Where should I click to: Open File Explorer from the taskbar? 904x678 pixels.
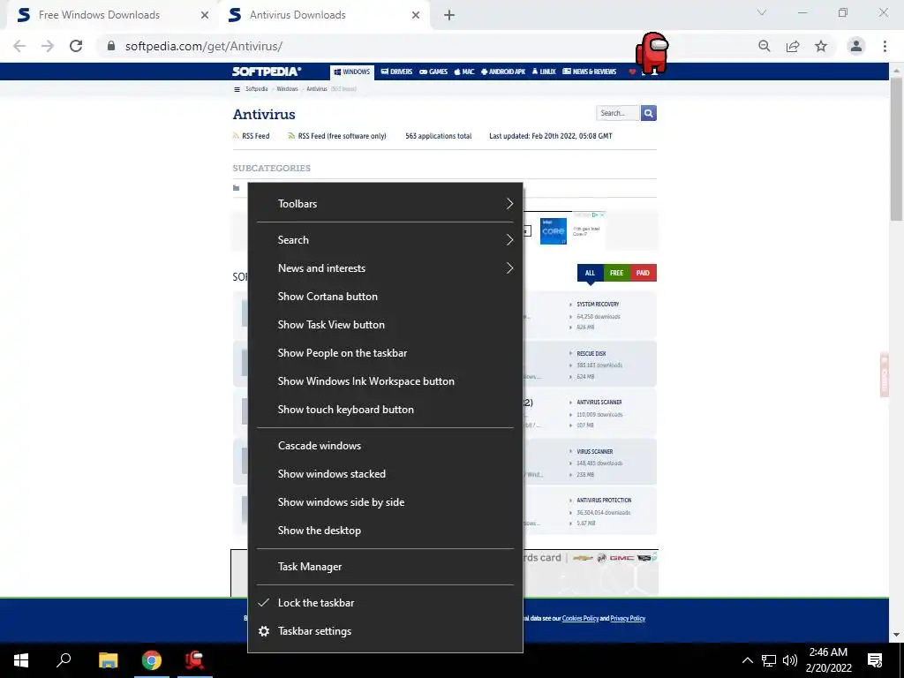click(x=108, y=660)
